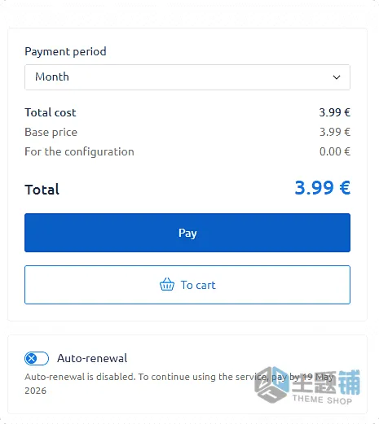The image size is (379, 424).
Task: Add the service to cart
Action: (187, 285)
